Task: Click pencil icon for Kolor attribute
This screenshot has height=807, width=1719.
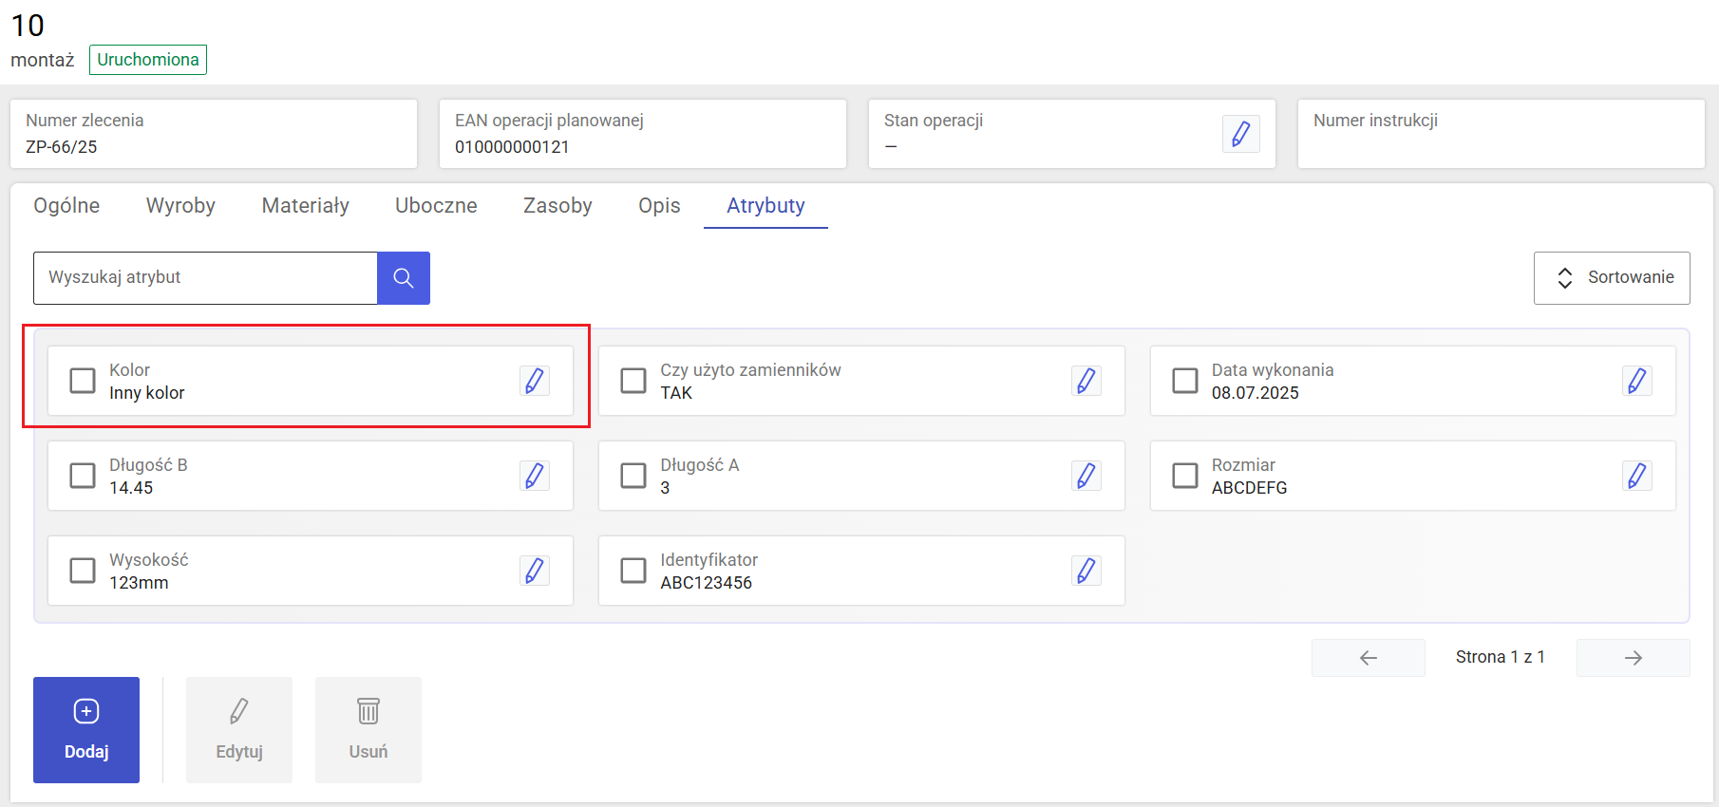Action: 535,381
